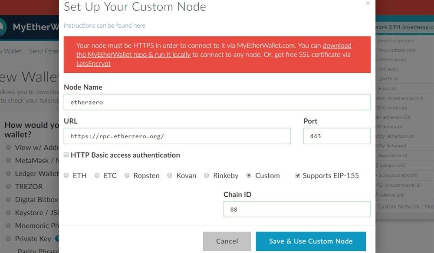Expand the Network ETH dropdown
The width and height of the screenshot is (434, 253).
[x=404, y=27]
